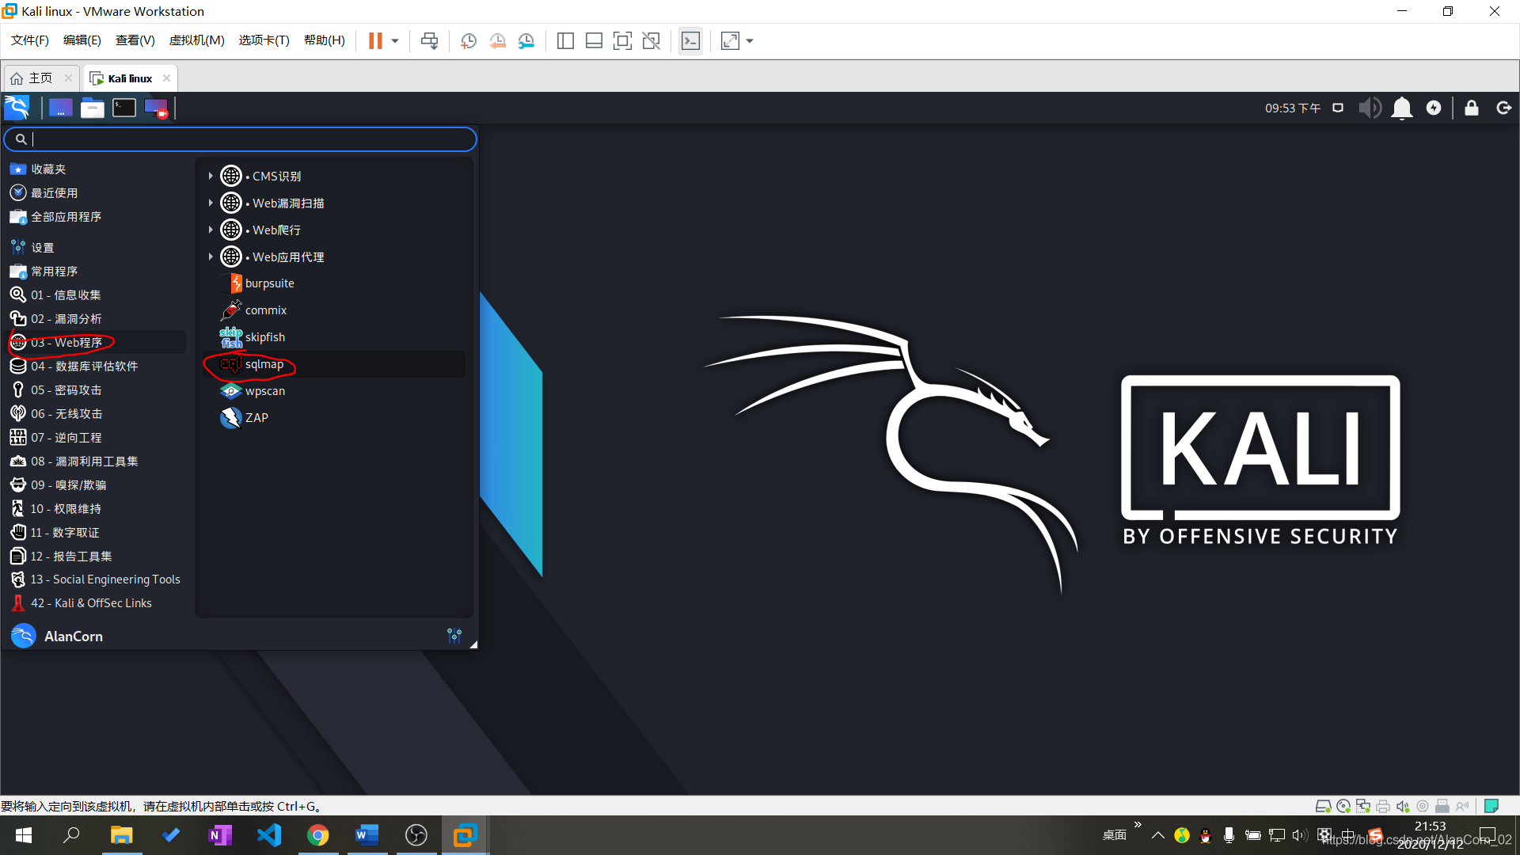This screenshot has width=1520, height=855.
Task: Open the Kali notification bell
Action: tap(1402, 108)
